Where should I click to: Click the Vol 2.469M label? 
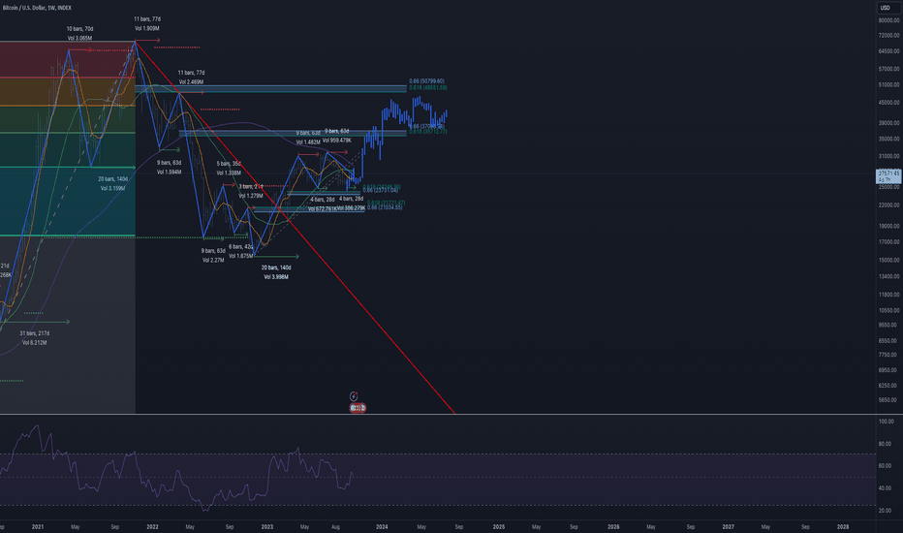[191, 81]
